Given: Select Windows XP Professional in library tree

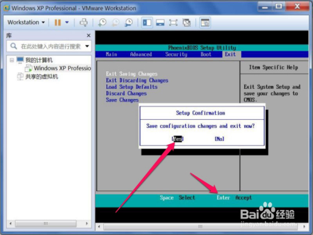Looking at the screenshot, I should [x=58, y=68].
